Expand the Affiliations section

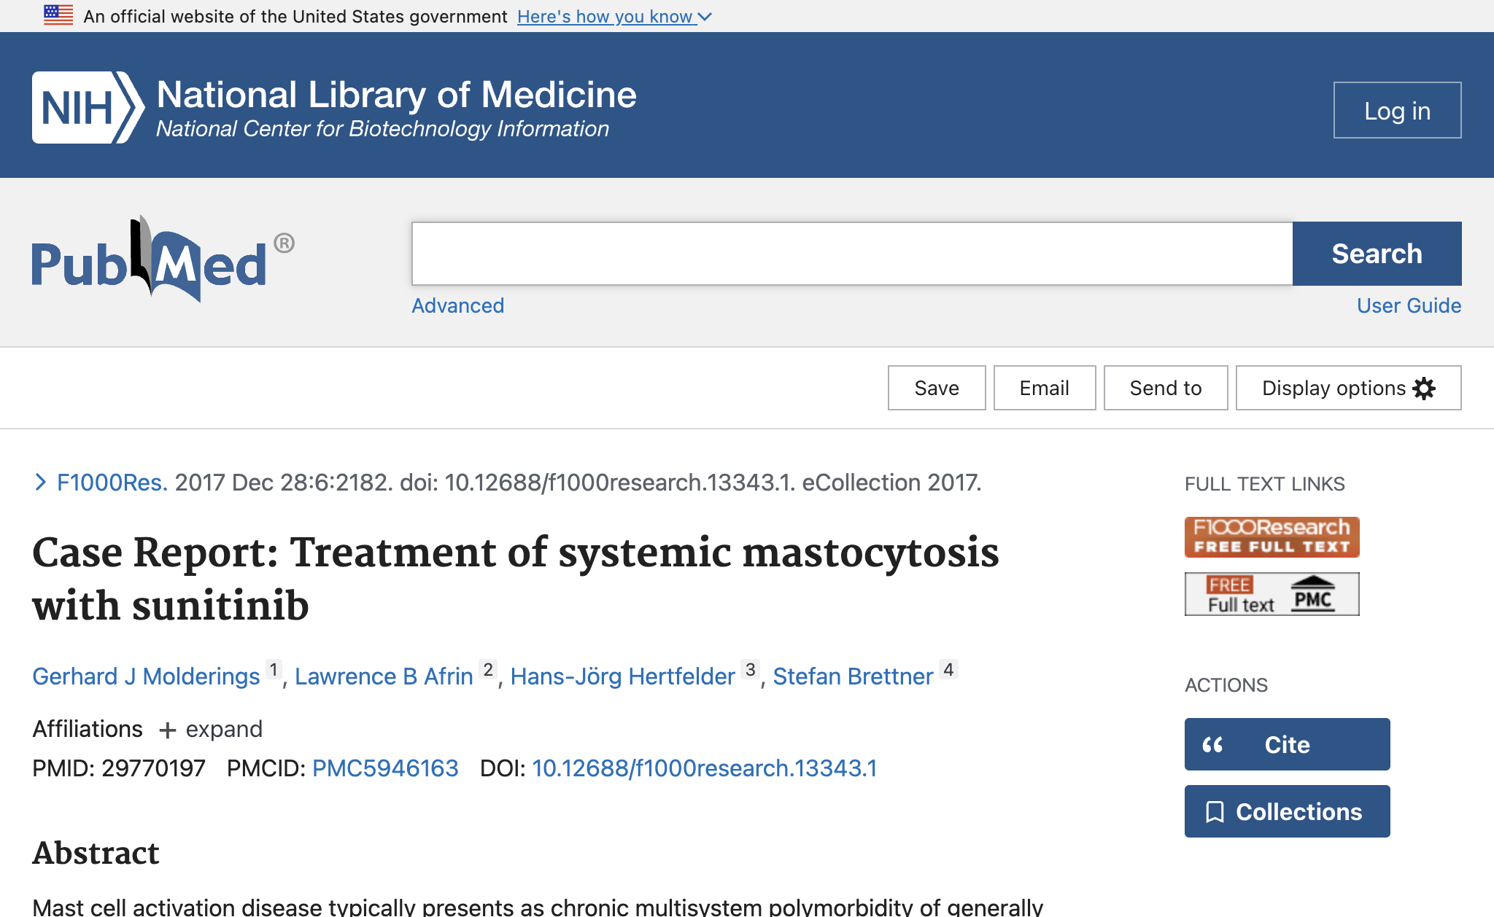tap(210, 729)
